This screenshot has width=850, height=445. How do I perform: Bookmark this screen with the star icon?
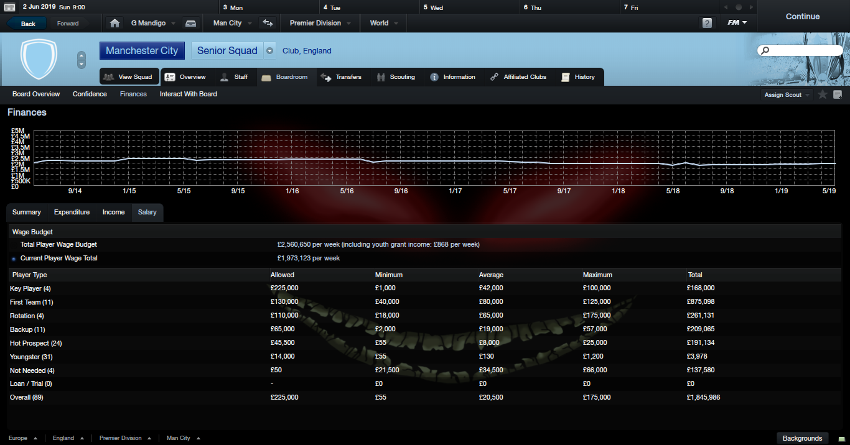coord(823,94)
